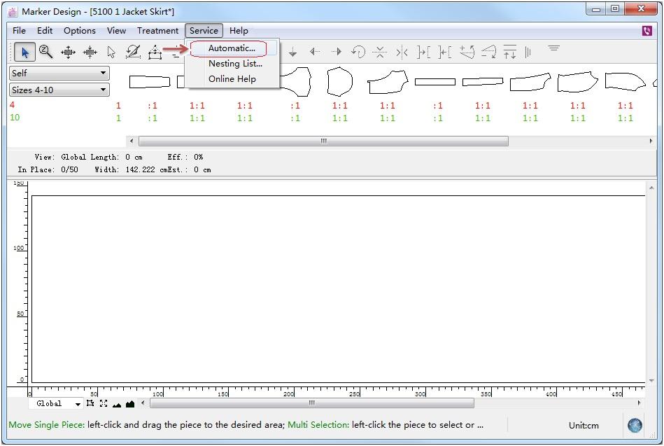Open the Options menu
The height and width of the screenshot is (446, 664).
pyautogui.click(x=80, y=31)
